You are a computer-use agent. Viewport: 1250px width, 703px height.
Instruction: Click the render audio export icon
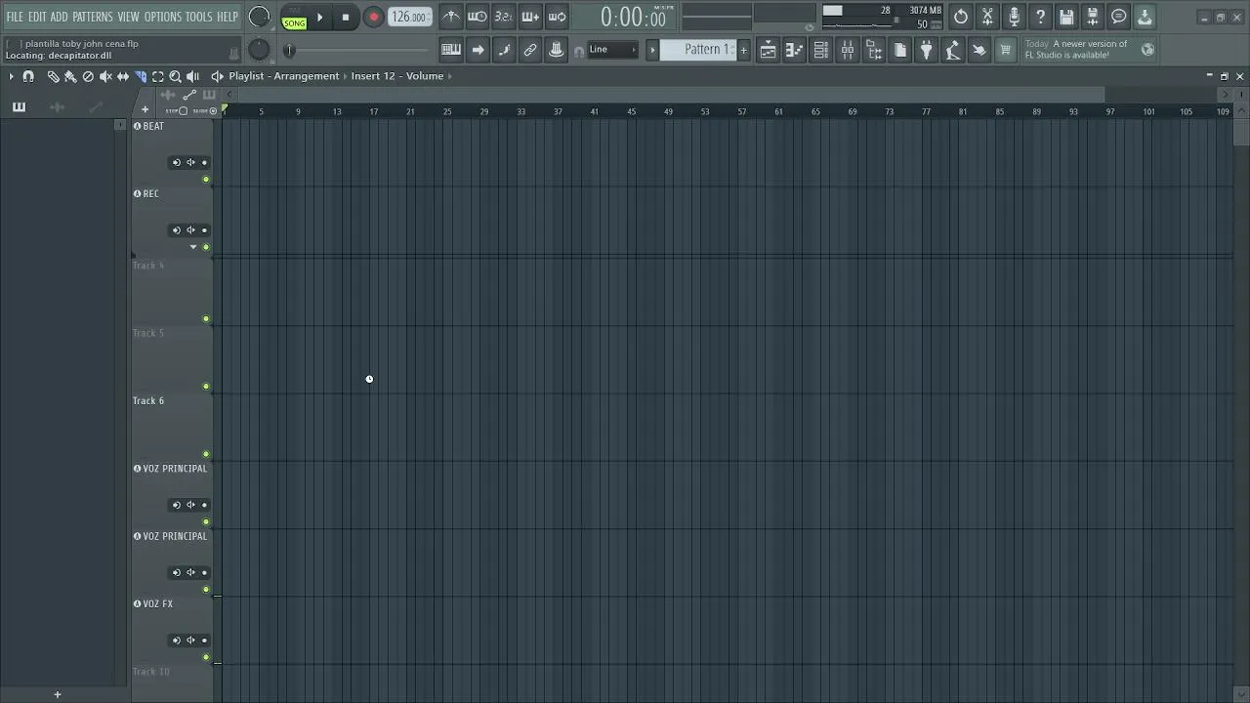point(1093,17)
